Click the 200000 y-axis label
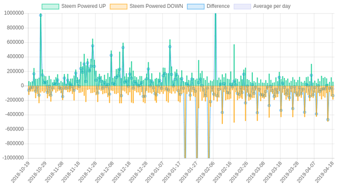This screenshot has height=190, width=337. coord(15,71)
